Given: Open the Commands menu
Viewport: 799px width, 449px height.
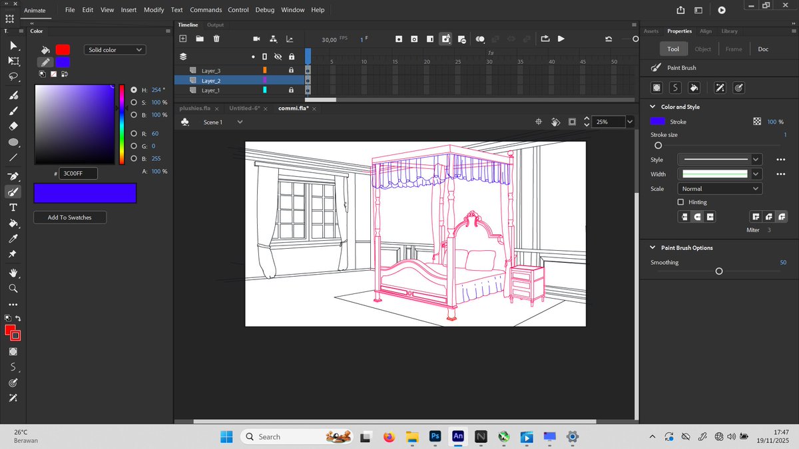Looking at the screenshot, I should [206, 10].
